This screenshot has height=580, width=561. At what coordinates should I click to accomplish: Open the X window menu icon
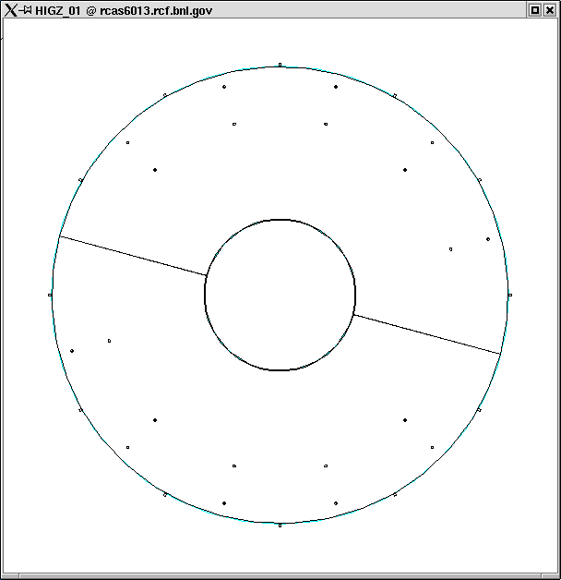[x=11, y=10]
